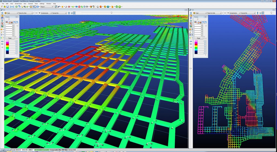This screenshot has height=152, width=277.
Task: Click the green dollar financial icon
Action: coord(120,7)
